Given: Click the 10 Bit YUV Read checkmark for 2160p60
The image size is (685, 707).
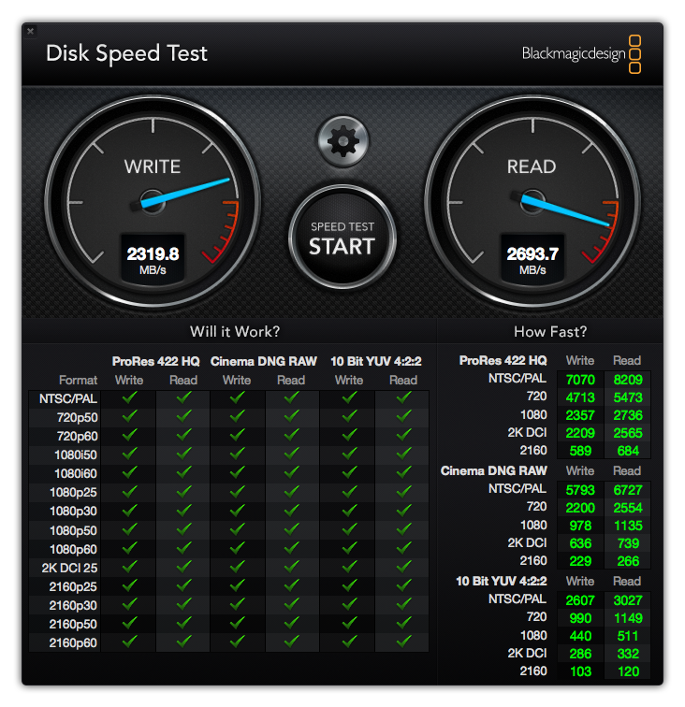Looking at the screenshot, I should 403,642.
